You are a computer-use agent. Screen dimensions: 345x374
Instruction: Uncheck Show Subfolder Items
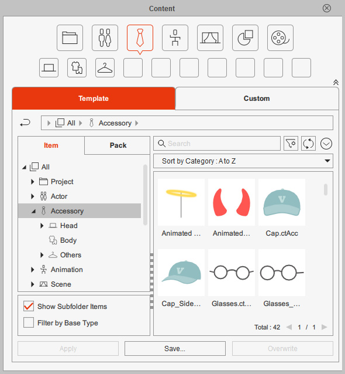[x=29, y=306]
